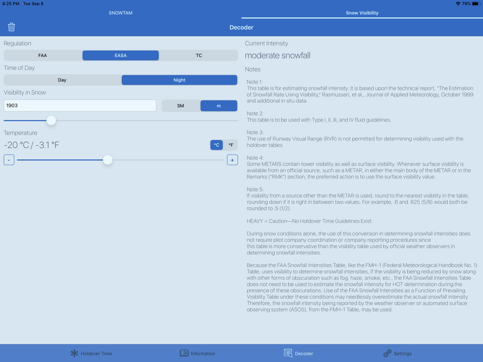Open the Information book icon
Screen dimensions: 483x362
coord(184,353)
